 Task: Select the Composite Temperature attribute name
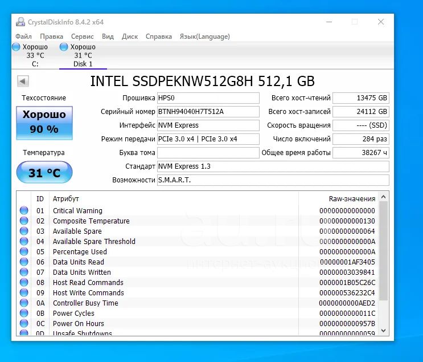pyautogui.click(x=91, y=221)
